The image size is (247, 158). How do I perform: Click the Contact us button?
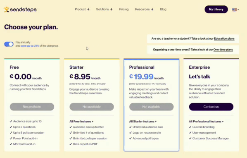point(211,107)
